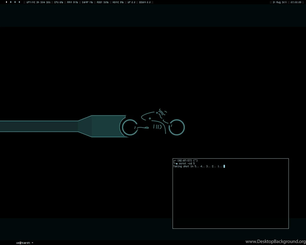Click the scrot -cd 5 command line
Screen dimensions: 306x245
point(187,164)
